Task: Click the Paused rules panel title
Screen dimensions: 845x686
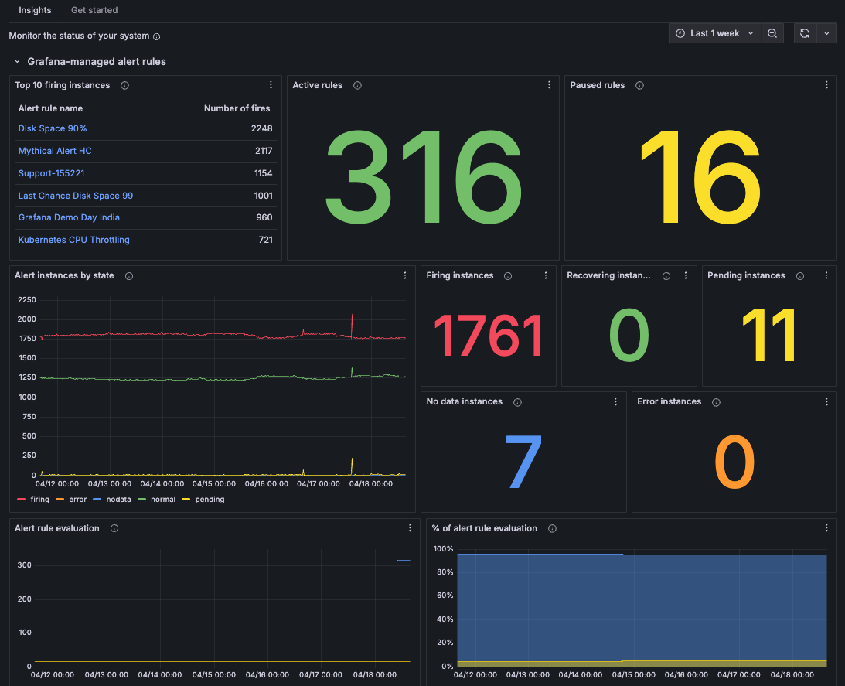Action: click(596, 85)
